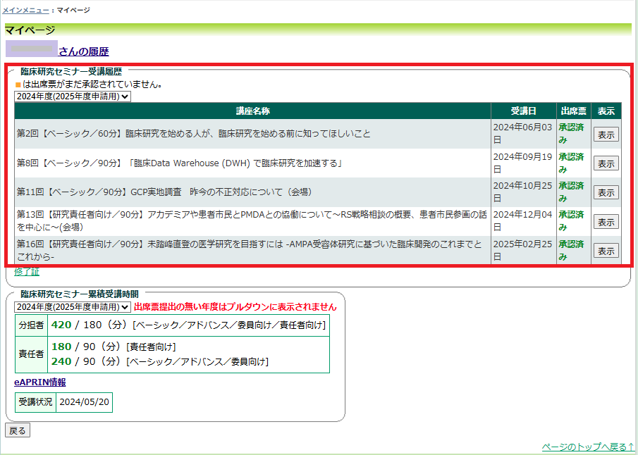
Task: Click the orange unapproved legend square
Action: click(18, 85)
